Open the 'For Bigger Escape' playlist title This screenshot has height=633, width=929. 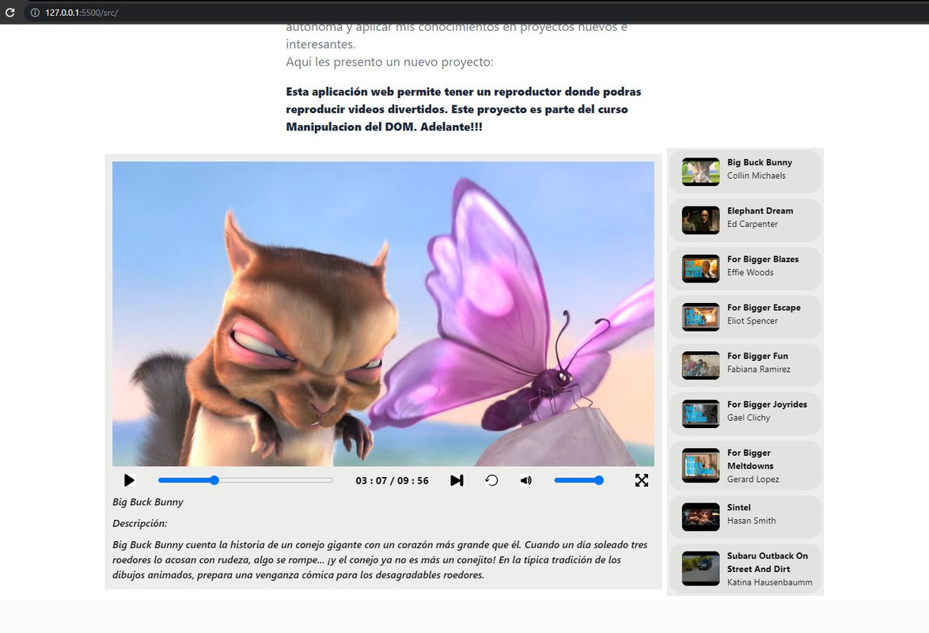pos(764,308)
